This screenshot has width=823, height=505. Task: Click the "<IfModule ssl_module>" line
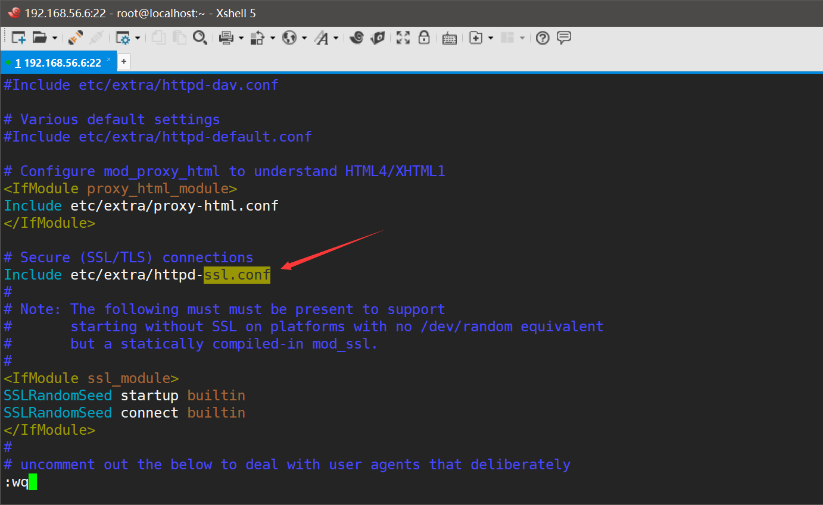coord(91,378)
